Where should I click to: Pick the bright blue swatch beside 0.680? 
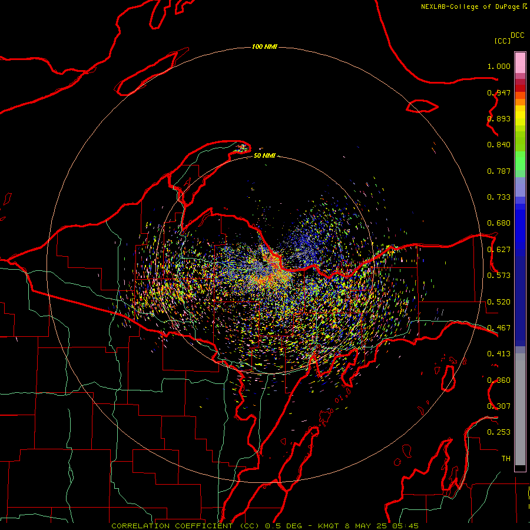tap(520, 227)
